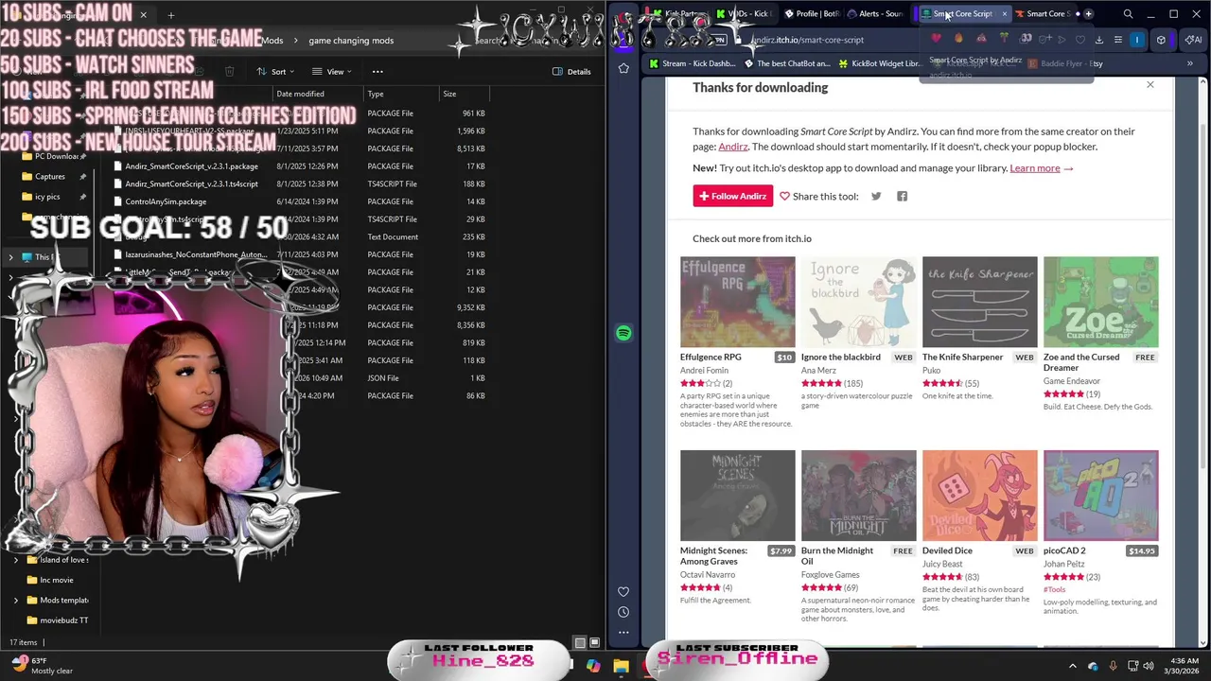Open the Andirz creator page link

[x=733, y=147]
